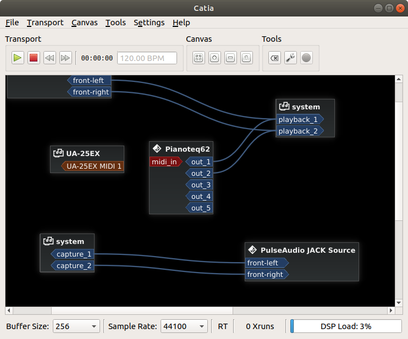The image size is (408, 339).
Task: Clear Xruns with the eraser icon
Action: click(x=274, y=58)
